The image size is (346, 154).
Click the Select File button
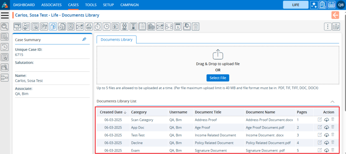[218, 78]
